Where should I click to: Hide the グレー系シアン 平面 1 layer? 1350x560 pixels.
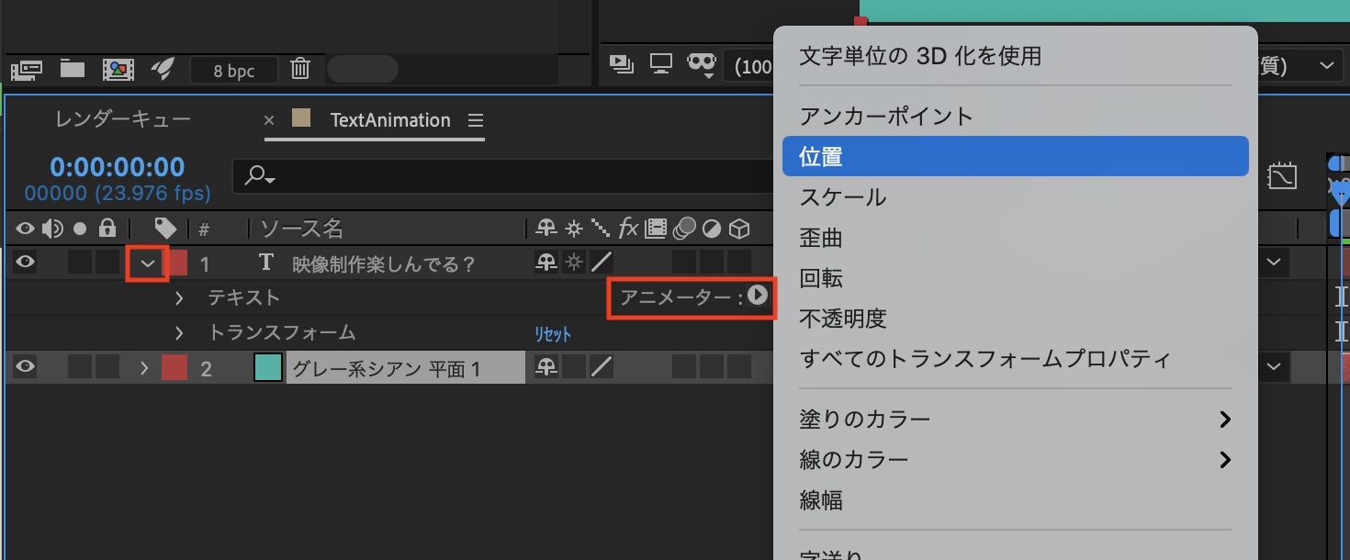click(25, 367)
